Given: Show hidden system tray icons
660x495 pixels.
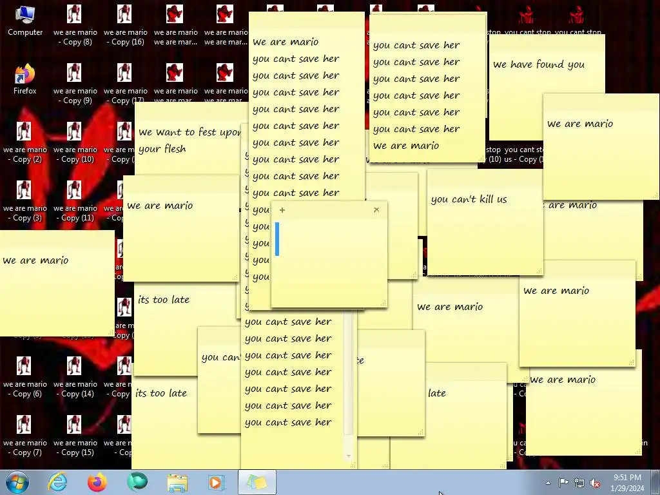Looking at the screenshot, I should coord(548,483).
